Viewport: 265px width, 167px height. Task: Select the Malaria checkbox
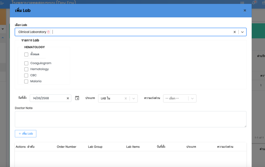point(26,81)
